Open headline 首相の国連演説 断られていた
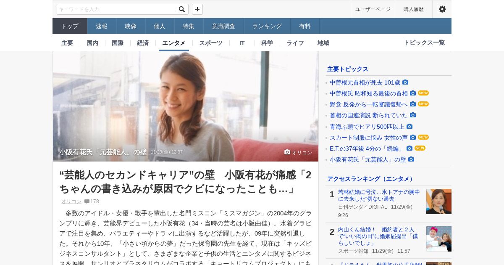504x265 pixels. (369, 115)
